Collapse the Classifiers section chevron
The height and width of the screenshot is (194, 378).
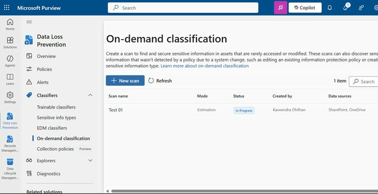click(x=90, y=95)
